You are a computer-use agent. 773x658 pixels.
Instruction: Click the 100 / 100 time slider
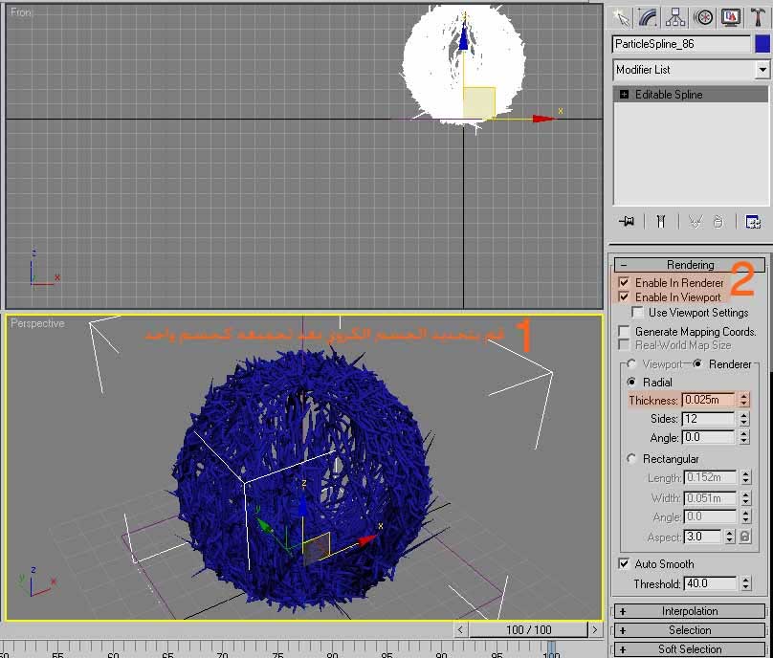pyautogui.click(x=528, y=629)
